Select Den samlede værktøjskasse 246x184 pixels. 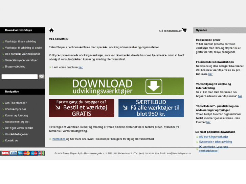click(x=23, y=54)
